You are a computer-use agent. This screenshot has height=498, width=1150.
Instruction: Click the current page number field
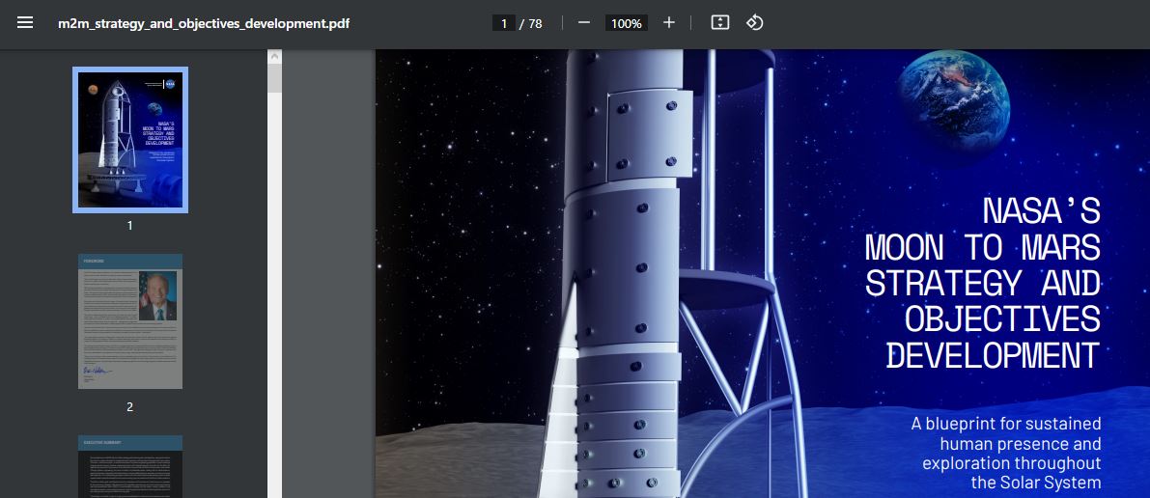503,23
